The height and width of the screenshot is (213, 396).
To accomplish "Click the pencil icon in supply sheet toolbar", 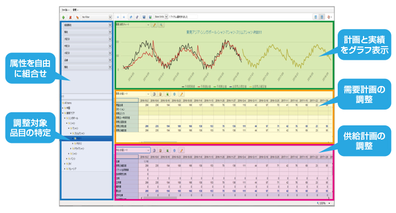I will [x=181, y=151].
